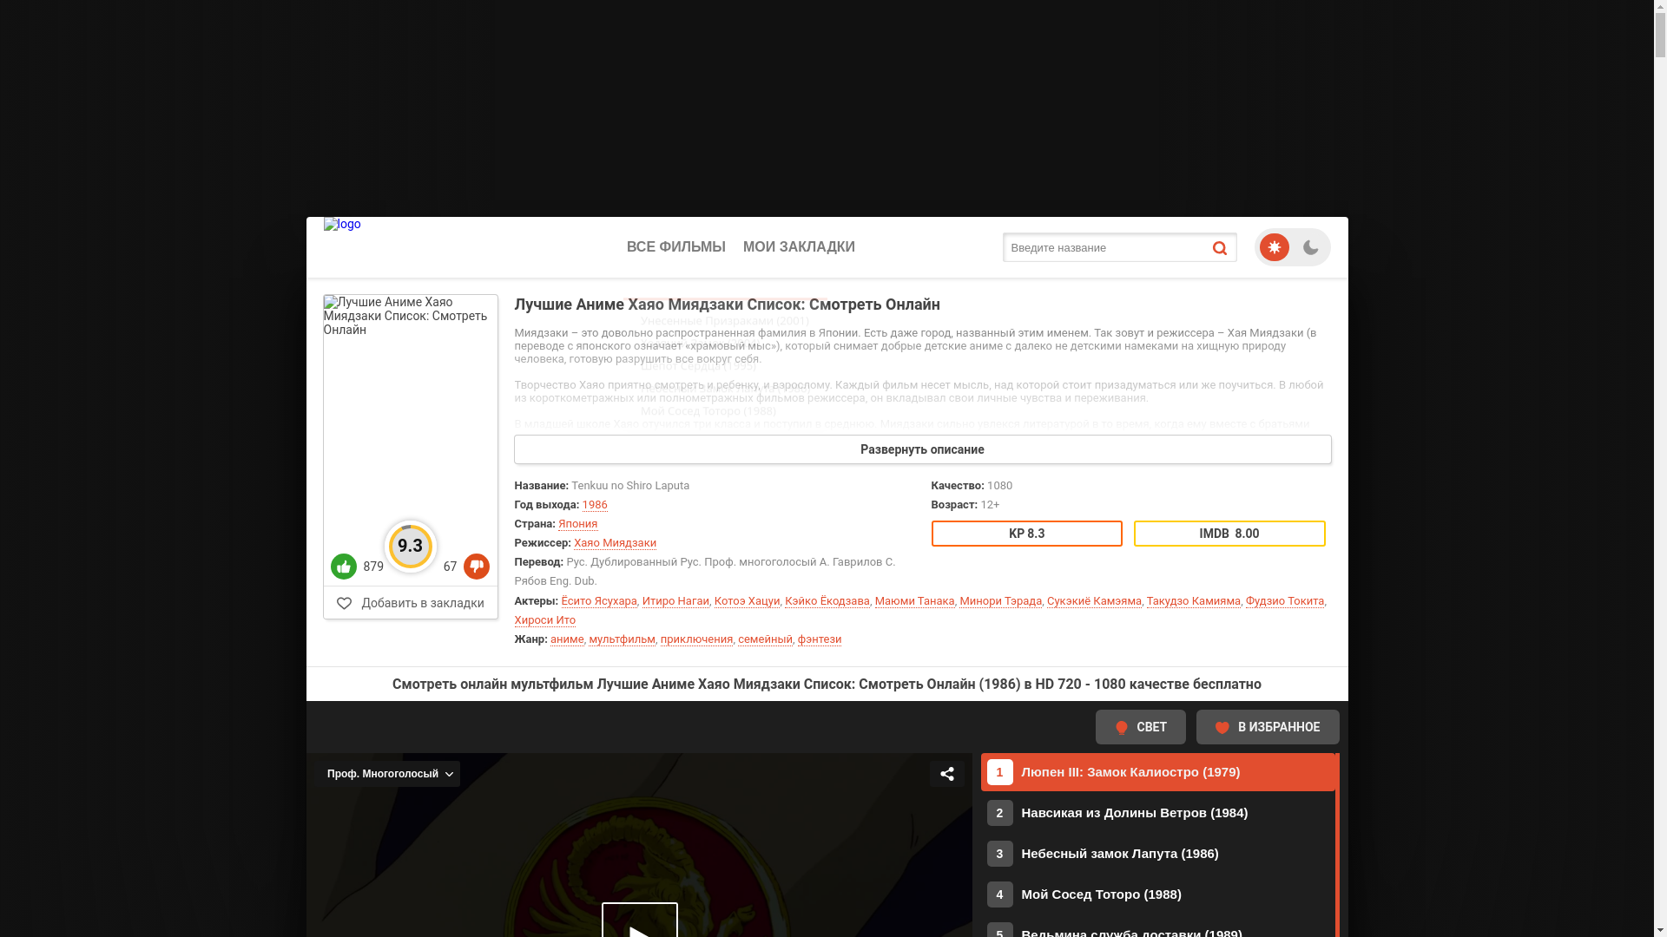The image size is (1667, 937).
Task: Open МОИ ЗАКЛАДКИ menu
Action: [799, 247]
